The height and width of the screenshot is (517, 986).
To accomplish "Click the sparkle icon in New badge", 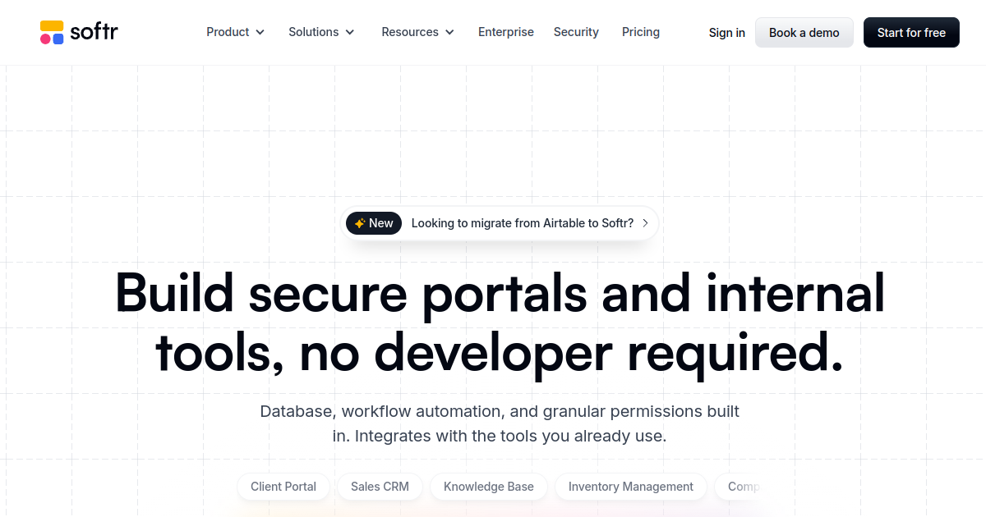I will 360,223.
